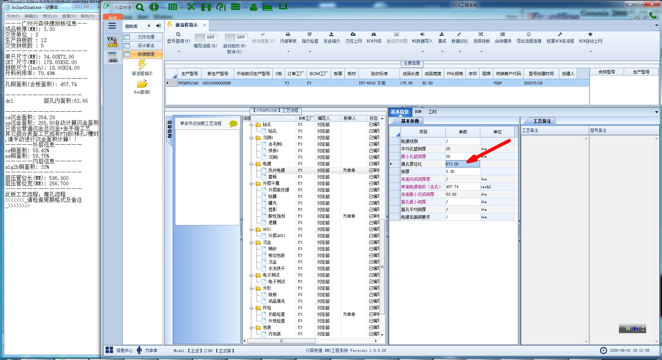
Task: Click the green user person icon
Action: tap(253, 7)
